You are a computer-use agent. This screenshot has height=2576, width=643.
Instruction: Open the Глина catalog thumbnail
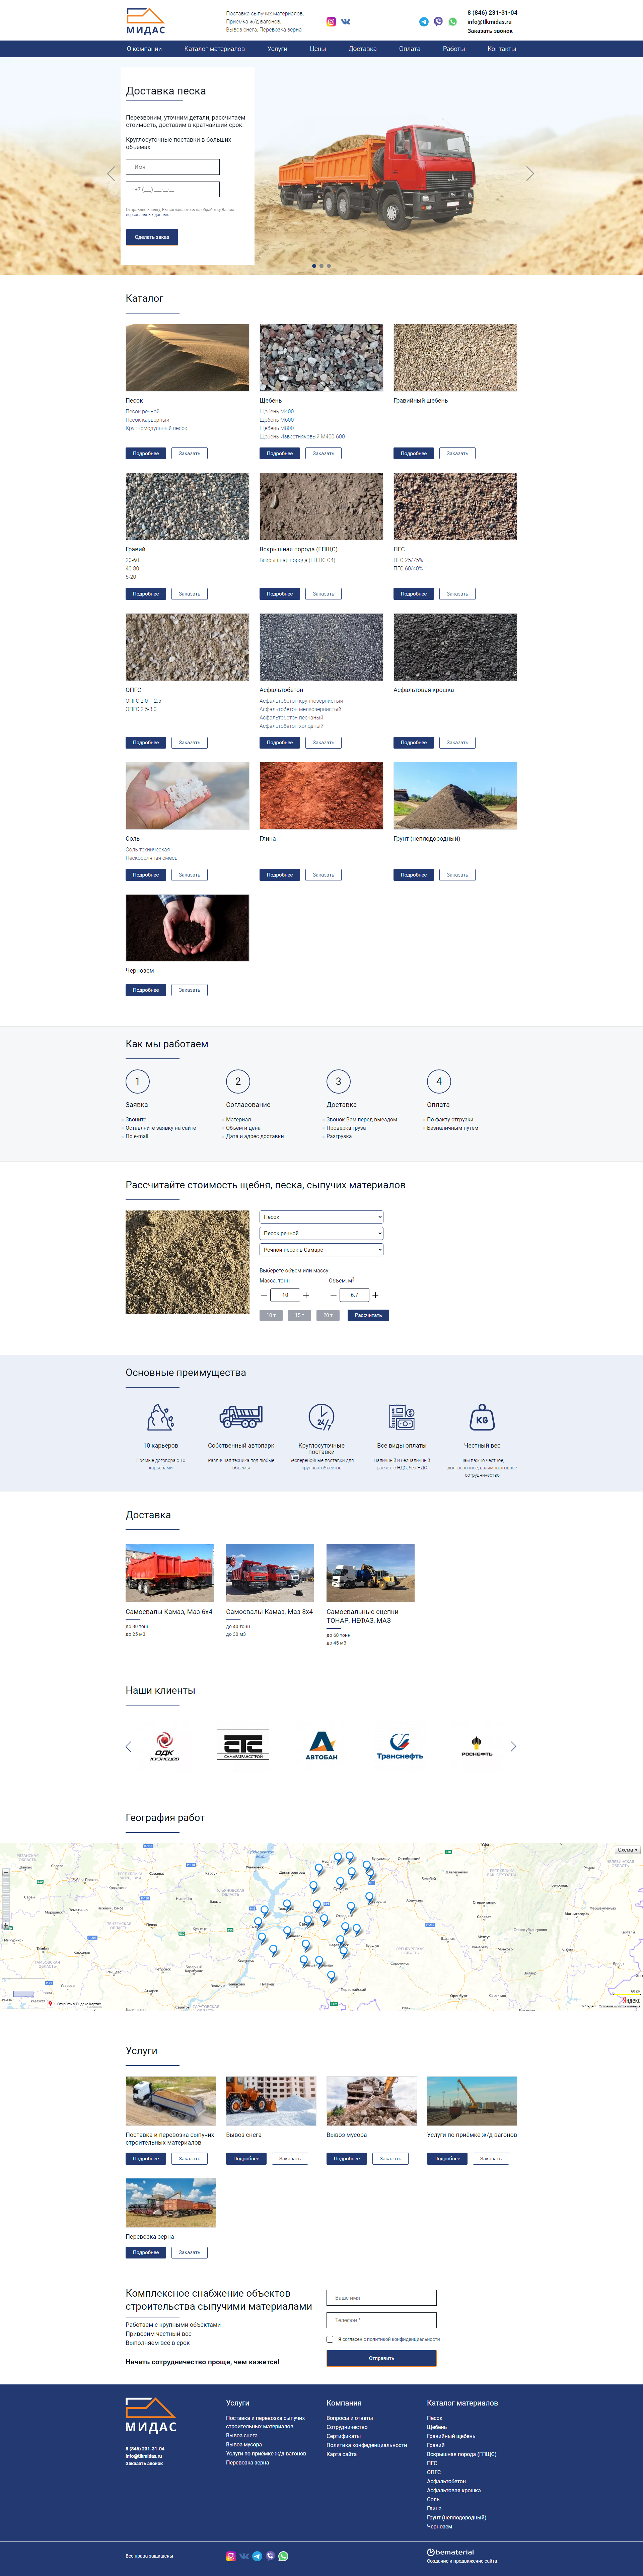click(x=321, y=796)
